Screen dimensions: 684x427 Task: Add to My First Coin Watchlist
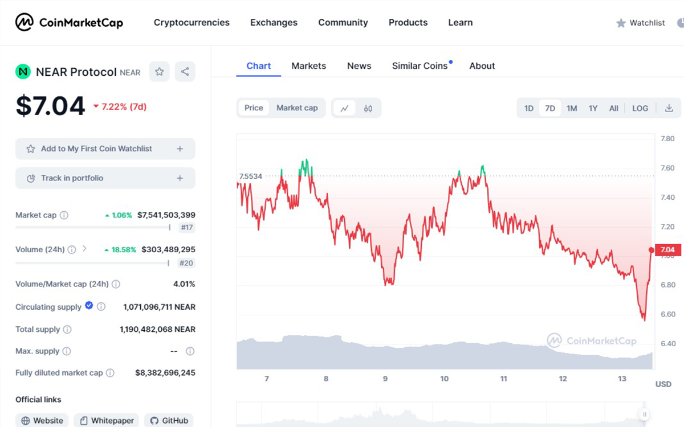(x=105, y=149)
